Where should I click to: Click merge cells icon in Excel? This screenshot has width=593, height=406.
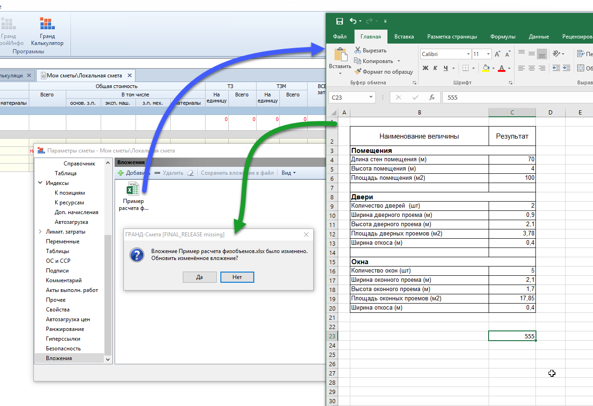[x=581, y=68]
